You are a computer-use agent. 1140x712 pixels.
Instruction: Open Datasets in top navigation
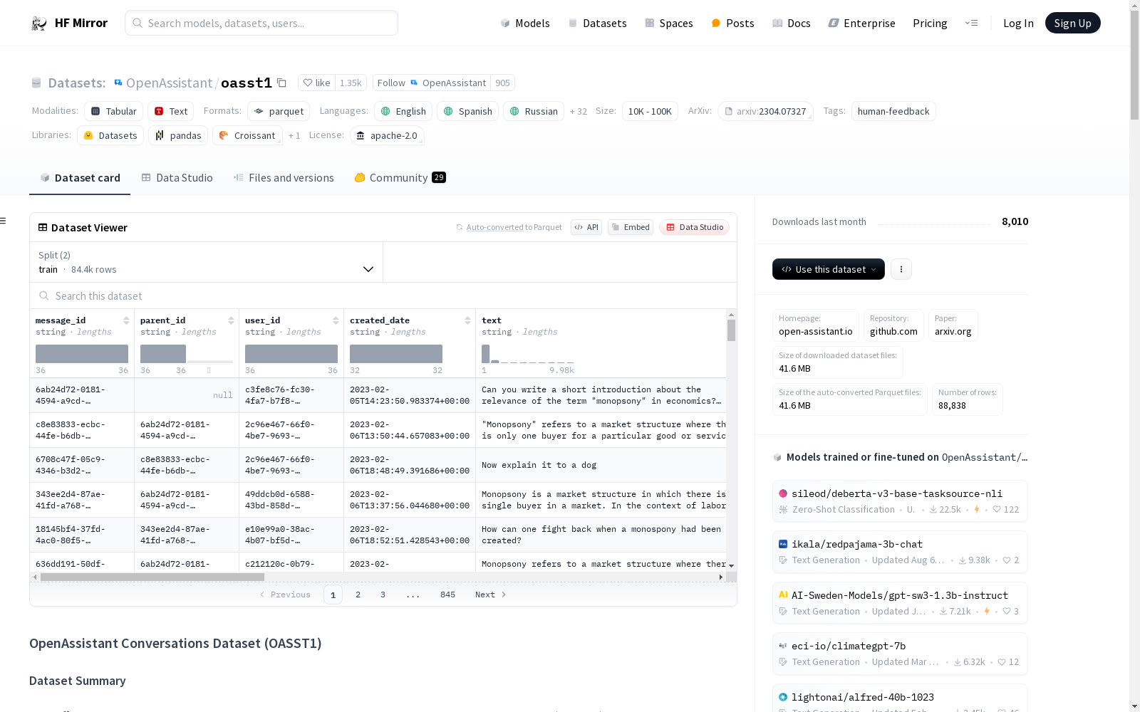tap(597, 23)
